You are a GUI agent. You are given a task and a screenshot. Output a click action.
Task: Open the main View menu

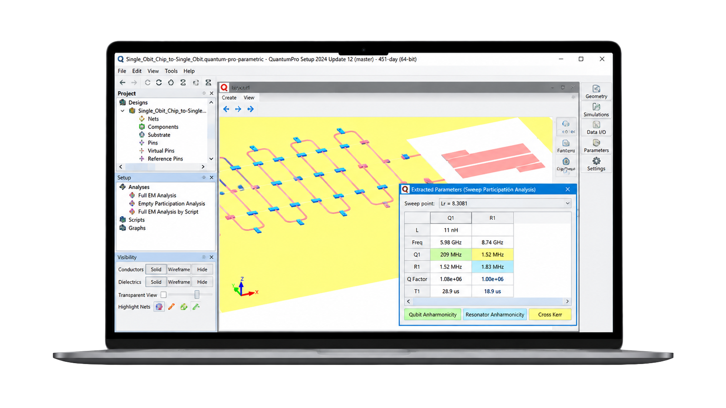(x=153, y=71)
